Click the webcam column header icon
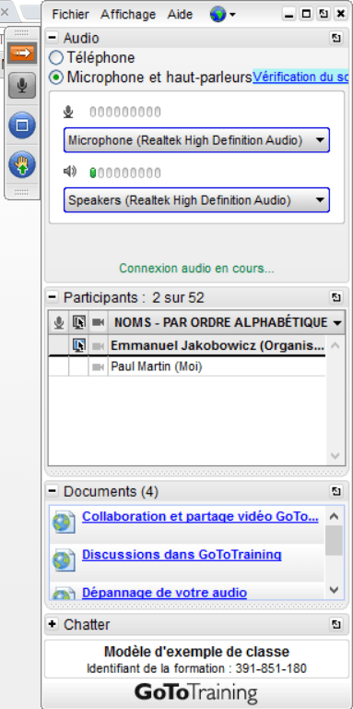 click(x=98, y=322)
